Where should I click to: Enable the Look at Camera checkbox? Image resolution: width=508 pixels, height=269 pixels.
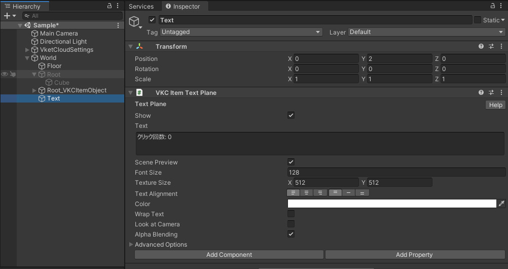291,224
